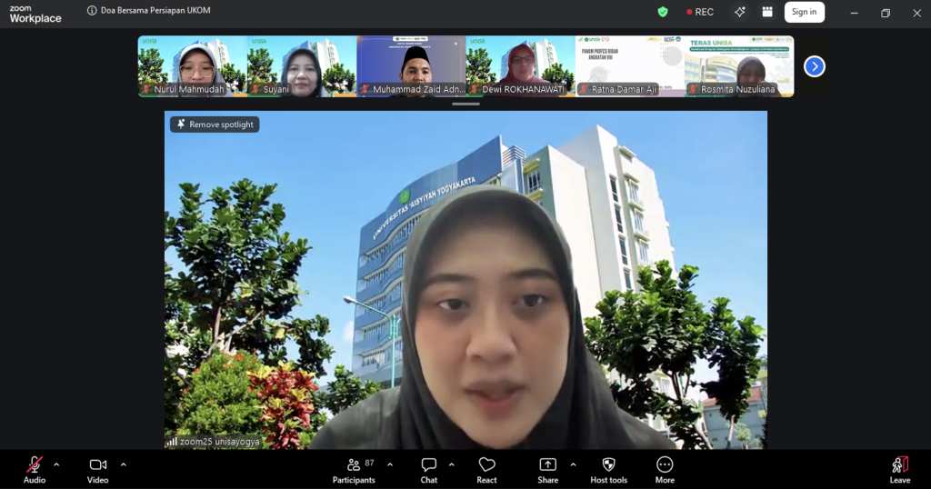Viewport: 931px width, 489px height.
Task: Expand the Video options arrow
Action: pyautogui.click(x=124, y=464)
